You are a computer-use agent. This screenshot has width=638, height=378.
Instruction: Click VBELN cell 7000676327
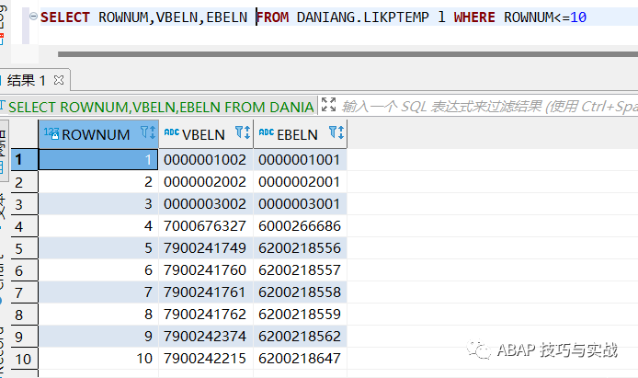(x=206, y=226)
